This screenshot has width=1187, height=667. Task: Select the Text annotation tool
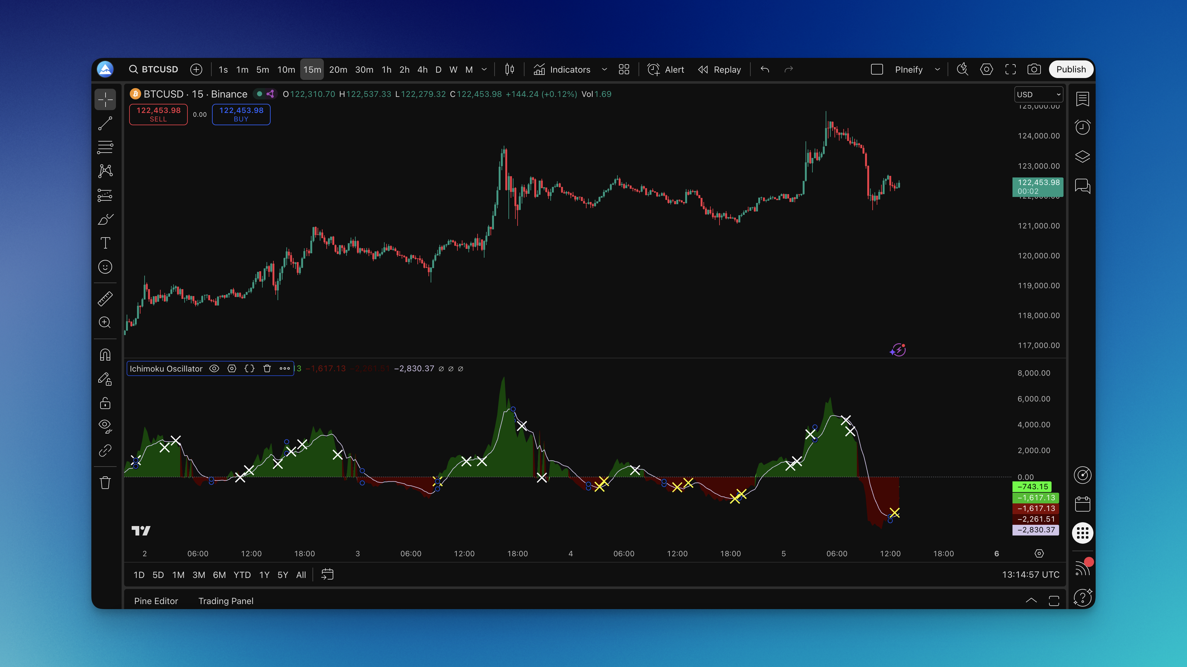coord(105,243)
